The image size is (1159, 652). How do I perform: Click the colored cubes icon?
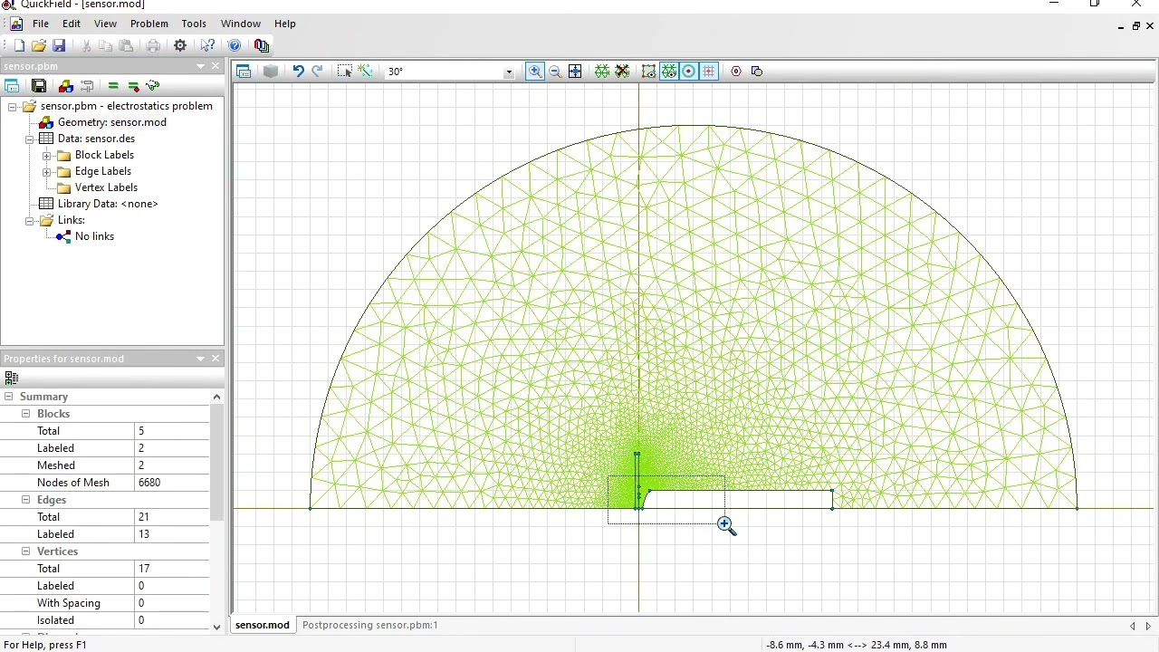tap(65, 86)
